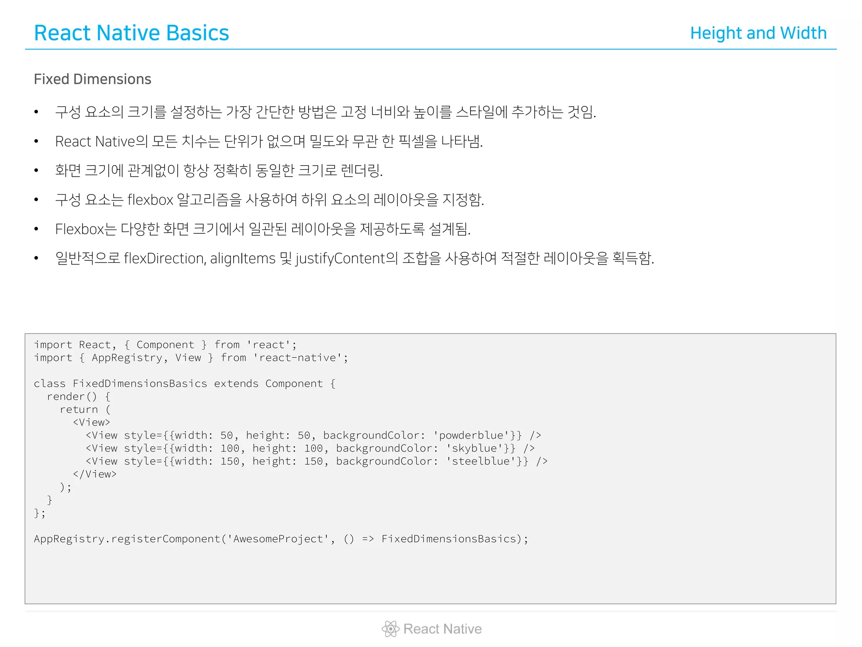Click the 'return (' code line
The width and height of the screenshot is (862, 647).
[85, 410]
